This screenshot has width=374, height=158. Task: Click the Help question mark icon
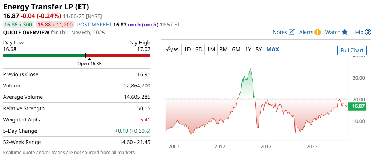tap(368, 32)
